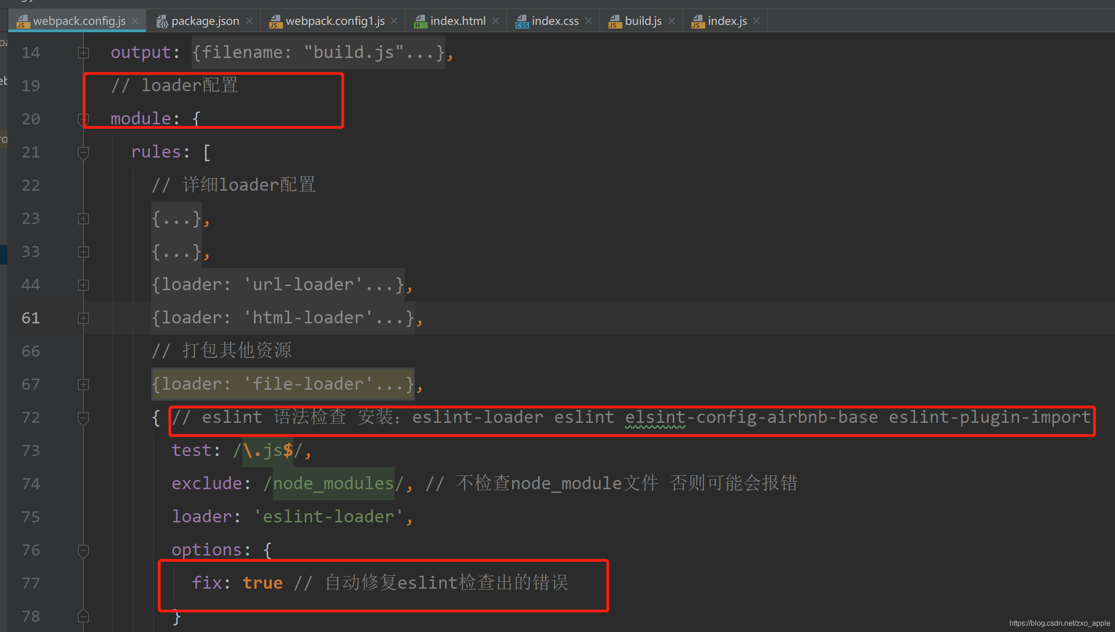1115x632 pixels.
Task: Collapse the eslint rule block on line 72
Action: (83, 418)
